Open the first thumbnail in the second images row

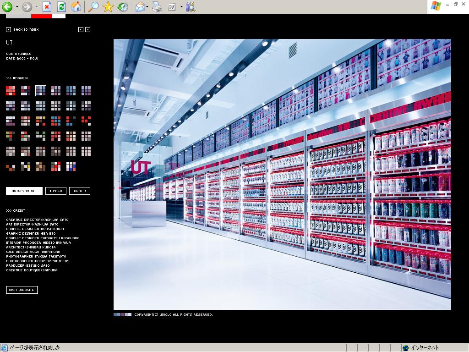click(x=11, y=106)
